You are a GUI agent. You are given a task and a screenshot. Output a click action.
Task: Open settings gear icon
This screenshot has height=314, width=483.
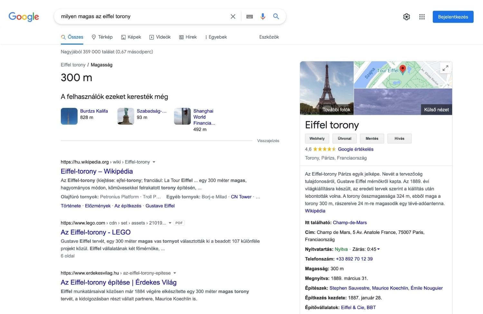[x=407, y=17]
